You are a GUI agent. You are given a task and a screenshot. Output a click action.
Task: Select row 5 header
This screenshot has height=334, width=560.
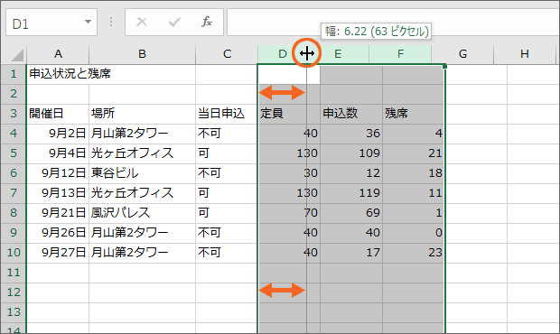(x=14, y=153)
